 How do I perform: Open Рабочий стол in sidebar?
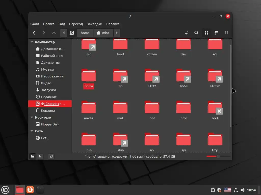click(x=50, y=56)
